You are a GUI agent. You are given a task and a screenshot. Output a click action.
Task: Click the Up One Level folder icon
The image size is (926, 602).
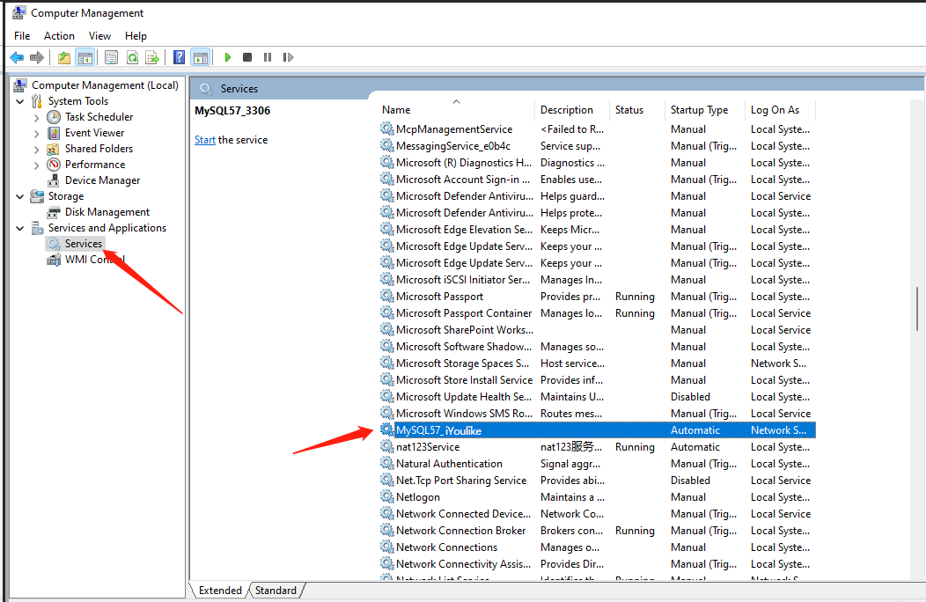[63, 57]
